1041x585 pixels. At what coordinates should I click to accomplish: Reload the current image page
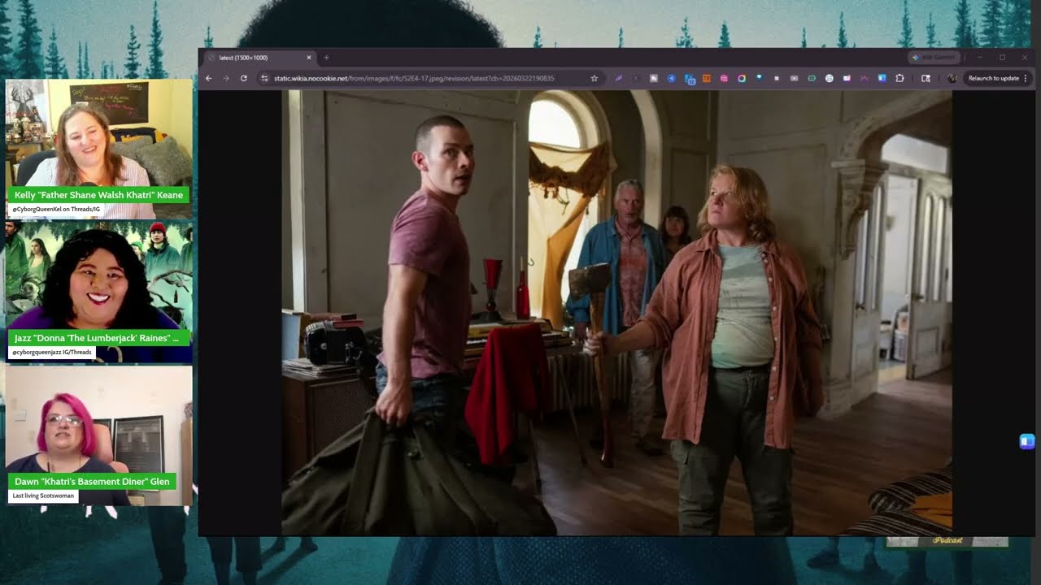[243, 78]
